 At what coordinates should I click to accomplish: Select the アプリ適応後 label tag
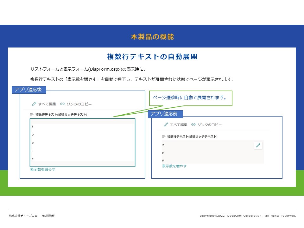point(29,90)
